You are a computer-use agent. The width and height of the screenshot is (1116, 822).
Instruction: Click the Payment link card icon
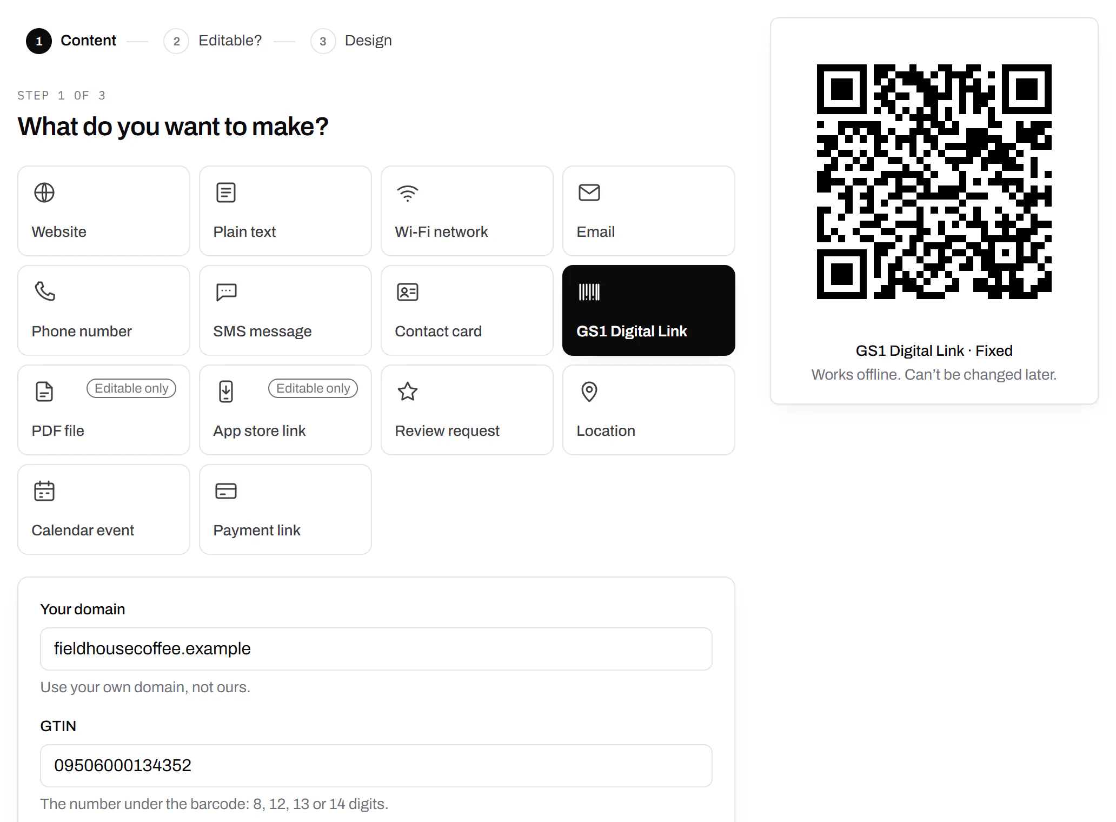pos(226,491)
